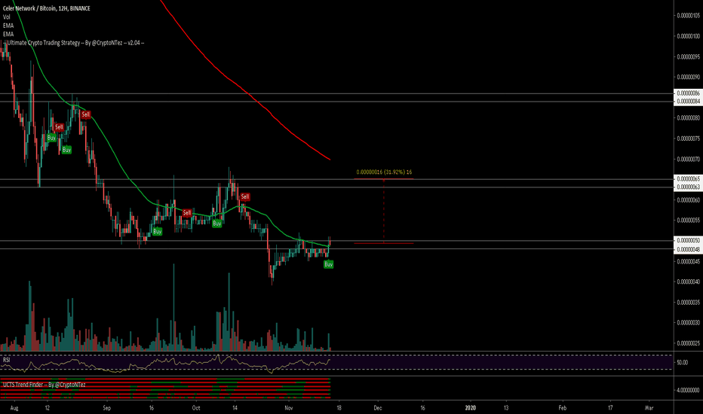This screenshot has height=414, width=703.
Task: Select the red long-period EMA line
Action: [x=246, y=93]
